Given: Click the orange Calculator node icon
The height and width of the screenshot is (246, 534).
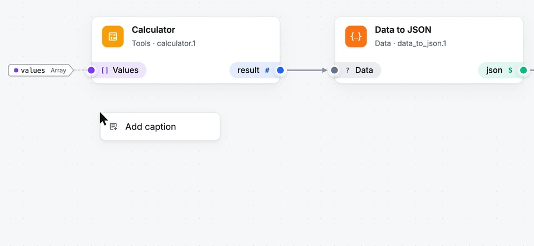Looking at the screenshot, I should 113,36.
